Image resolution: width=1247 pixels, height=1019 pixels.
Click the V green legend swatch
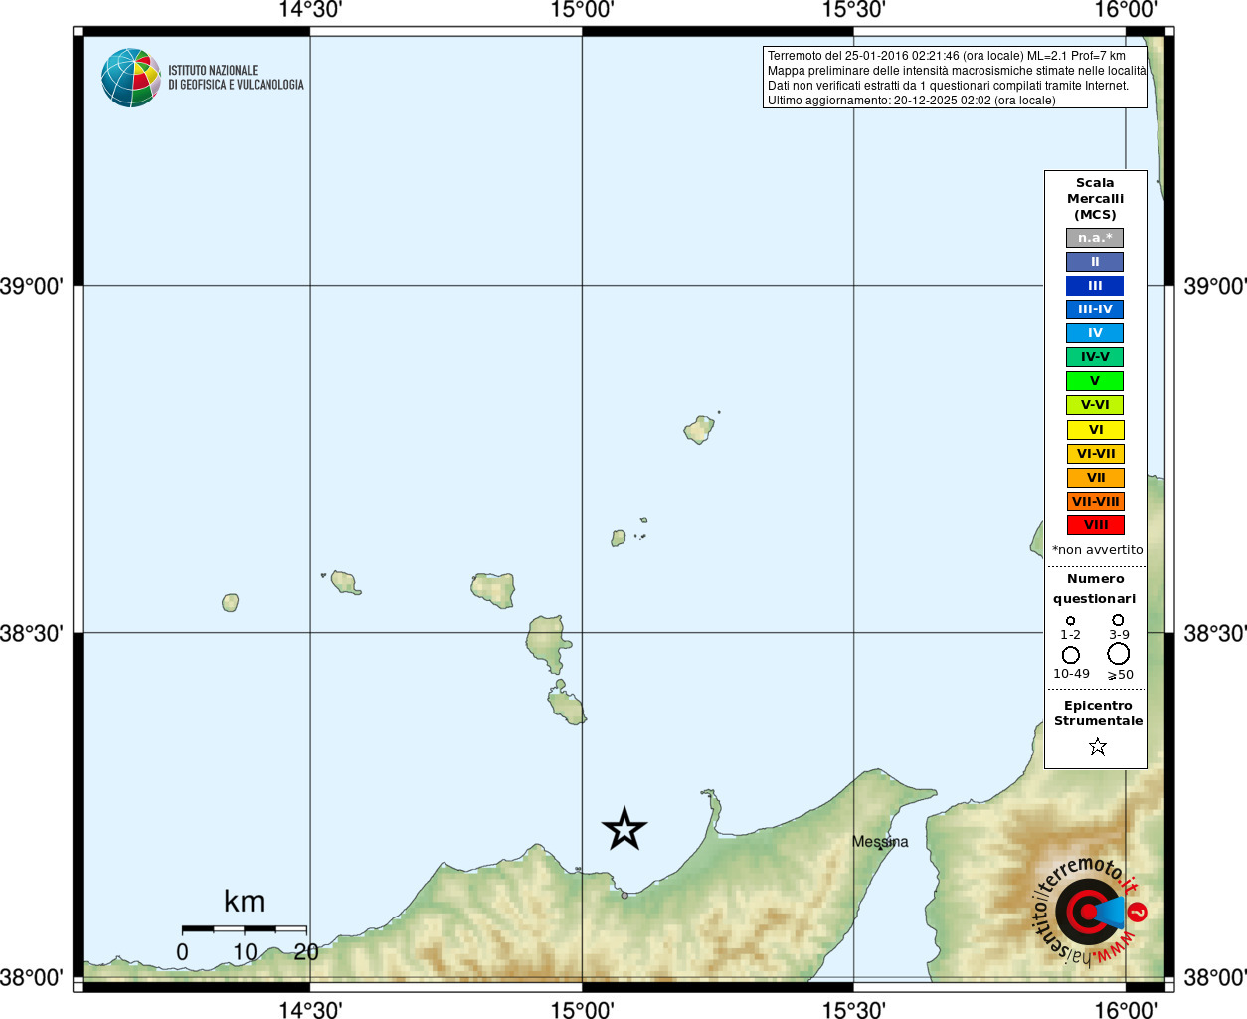click(1095, 381)
